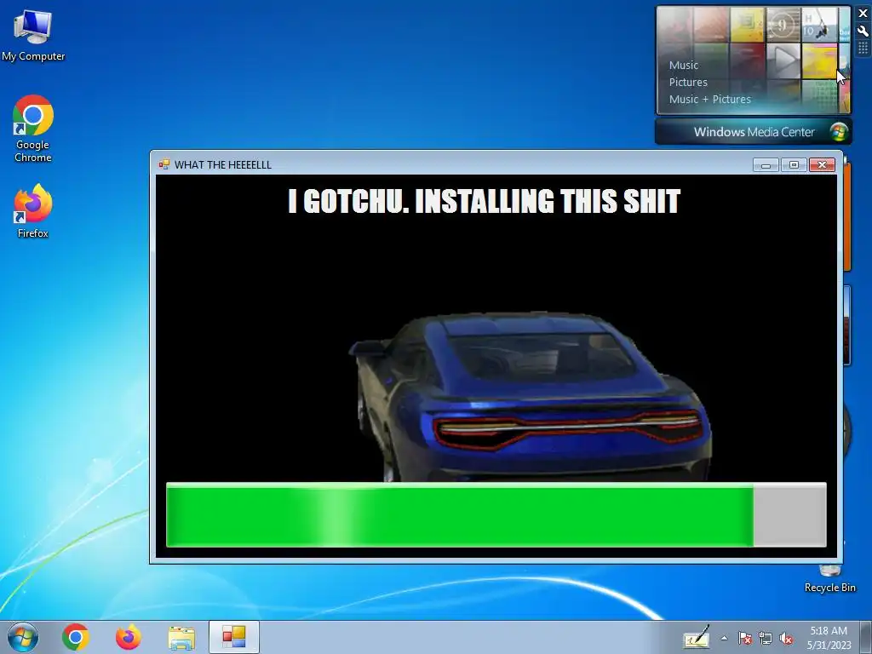Select the running installer app taskbar button
The width and height of the screenshot is (872, 654).
click(234, 637)
